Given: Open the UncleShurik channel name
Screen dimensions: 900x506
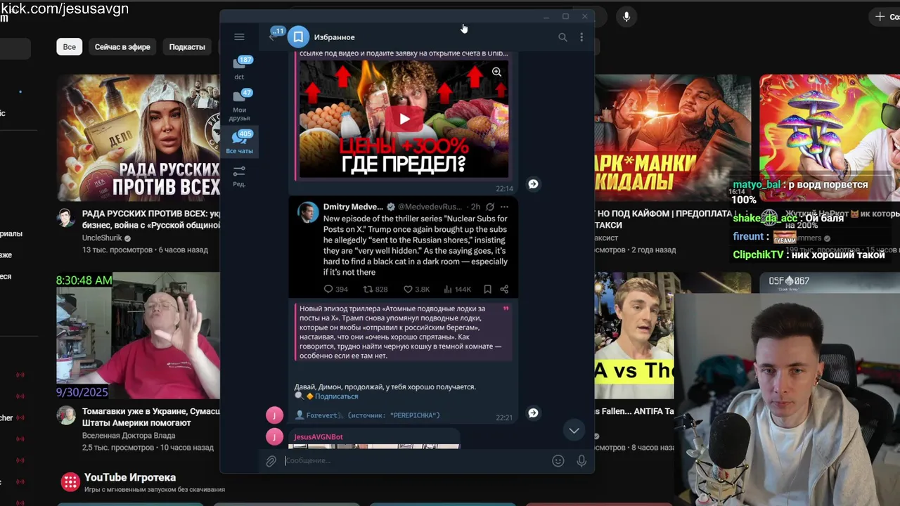Looking at the screenshot, I should tap(102, 238).
